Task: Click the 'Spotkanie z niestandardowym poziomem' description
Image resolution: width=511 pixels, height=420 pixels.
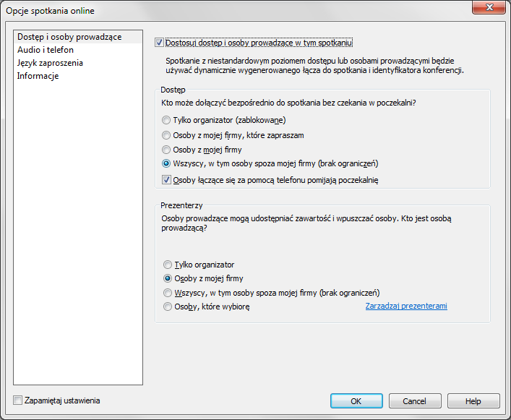Action: [314, 66]
